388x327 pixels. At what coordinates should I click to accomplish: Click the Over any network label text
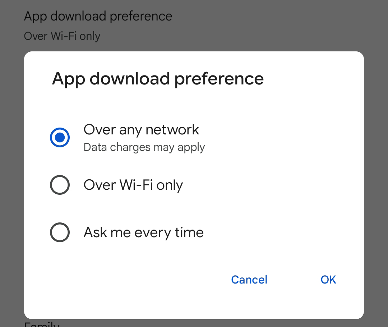click(x=141, y=130)
